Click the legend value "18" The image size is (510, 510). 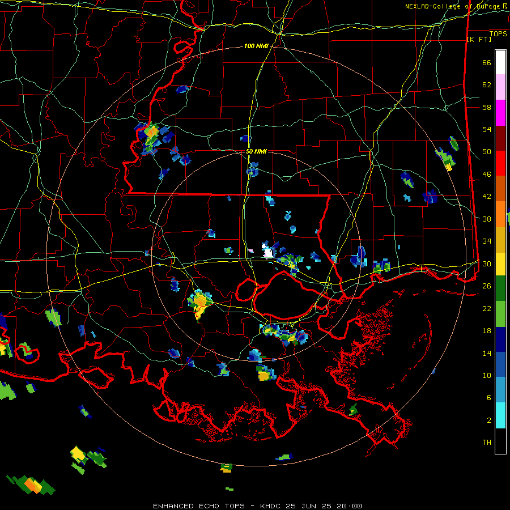tap(487, 331)
